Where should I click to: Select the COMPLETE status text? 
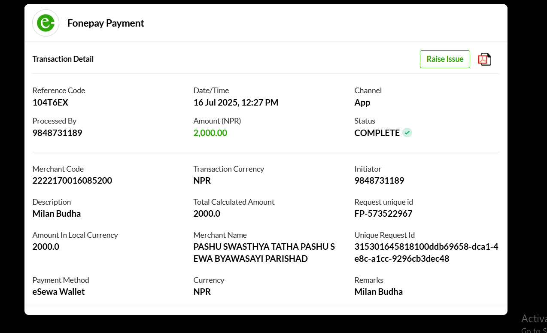tap(377, 133)
